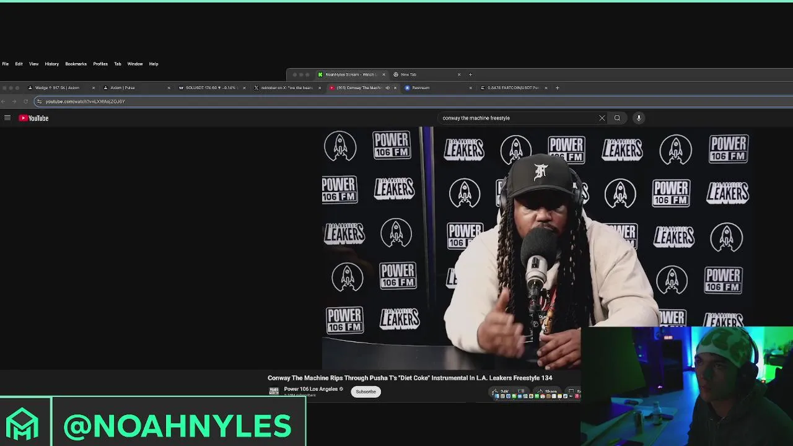Focus the youtube.com address bar
This screenshot has height=446, width=793.
click(414, 101)
